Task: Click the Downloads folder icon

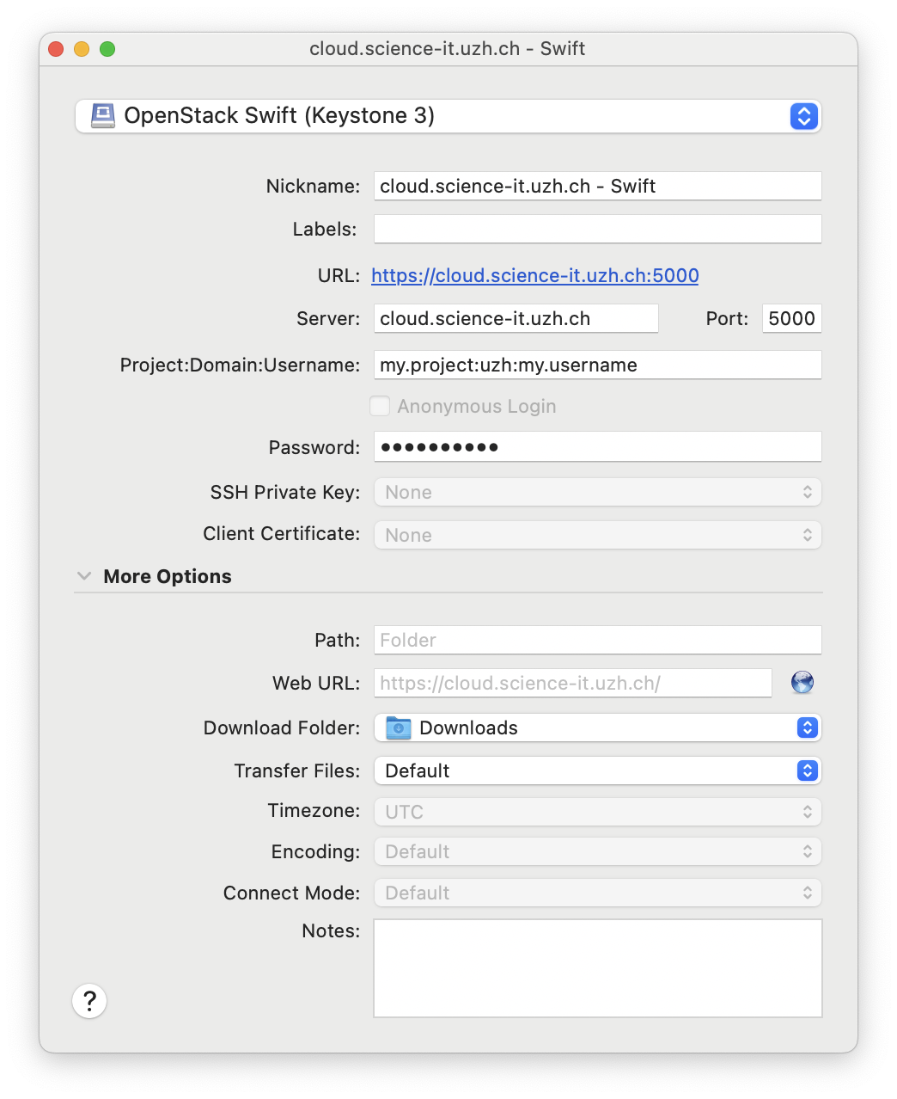Action: click(x=399, y=728)
